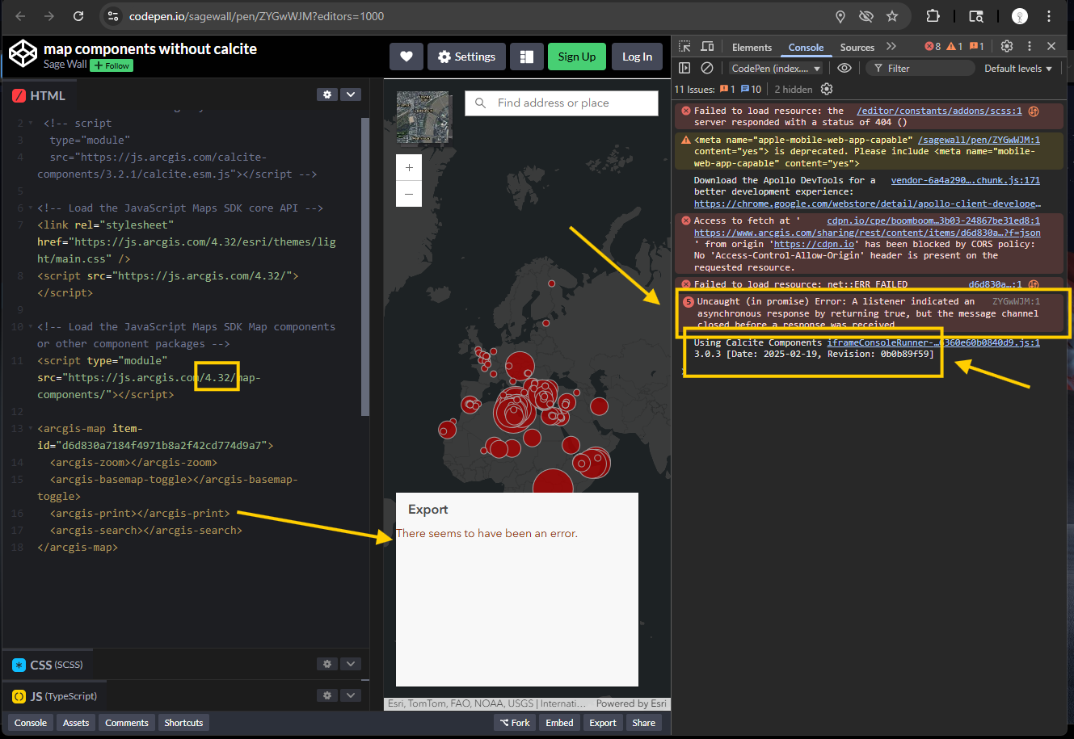
Task: Create a live expression (eye icon)
Action: [x=844, y=69]
